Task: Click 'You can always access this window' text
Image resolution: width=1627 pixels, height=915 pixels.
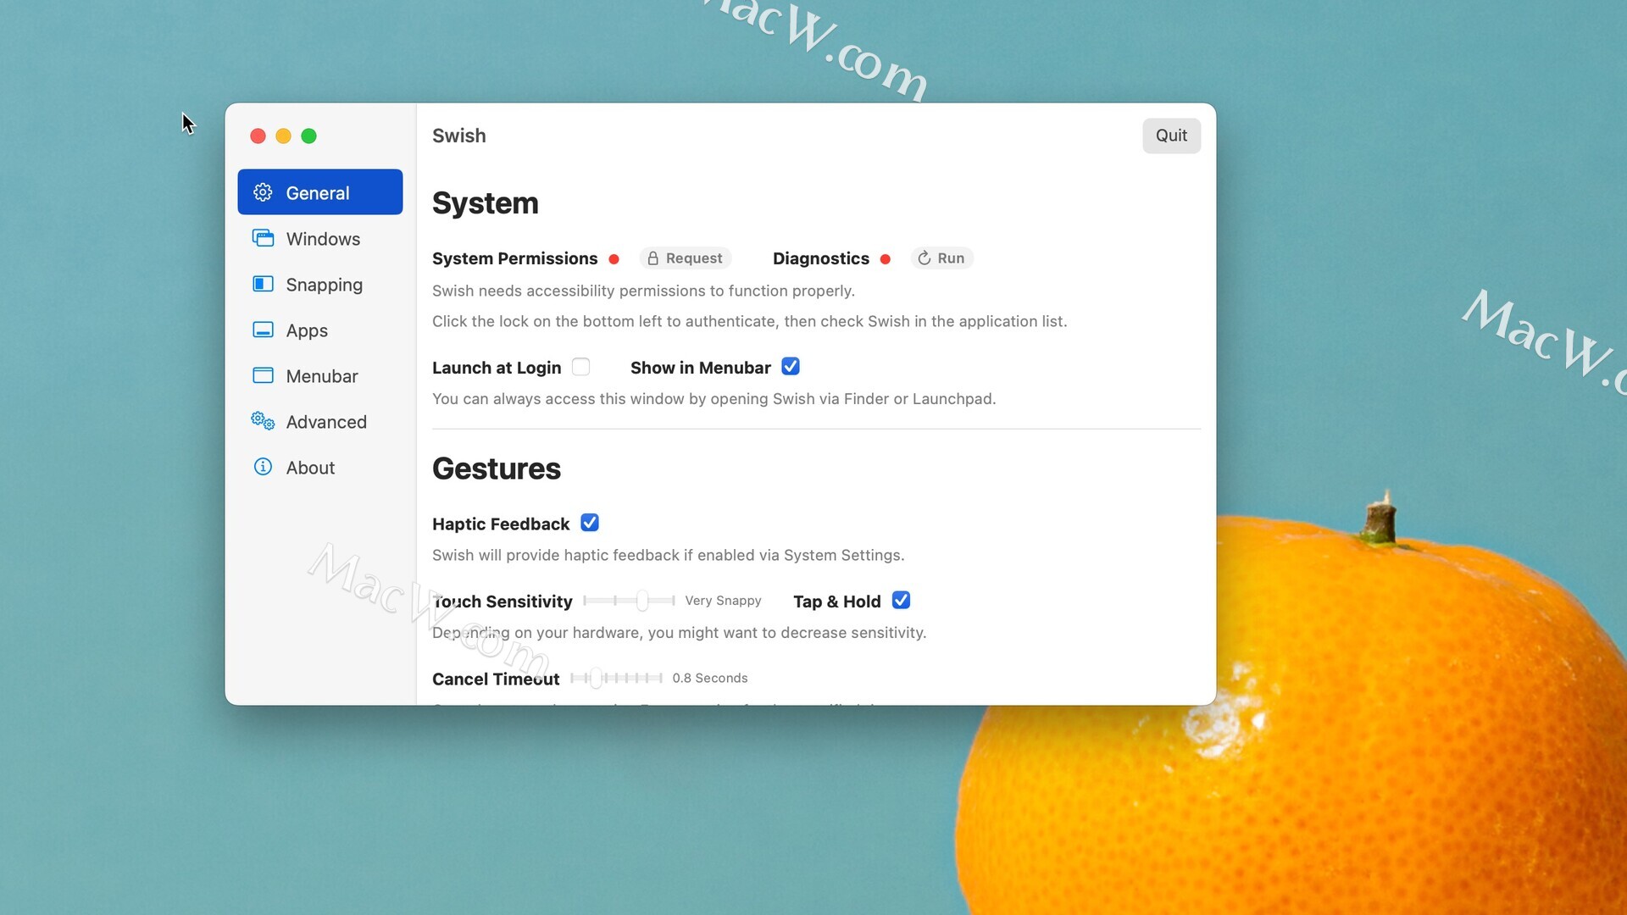Action: [x=714, y=398]
